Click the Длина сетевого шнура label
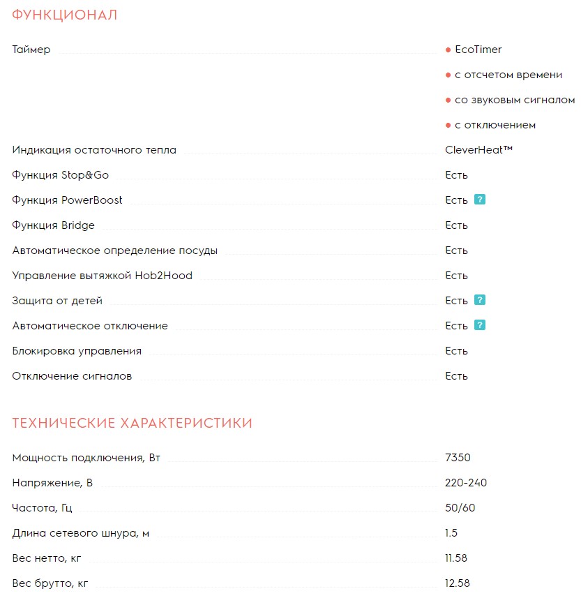Image resolution: width=581 pixels, height=605 pixels. [81, 533]
